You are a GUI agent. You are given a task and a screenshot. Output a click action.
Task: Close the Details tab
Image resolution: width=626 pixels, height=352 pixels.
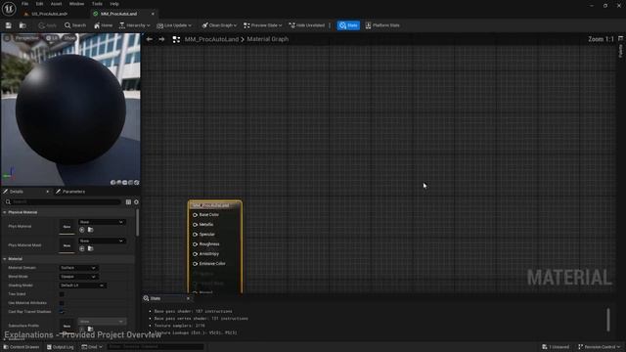pyautogui.click(x=48, y=192)
